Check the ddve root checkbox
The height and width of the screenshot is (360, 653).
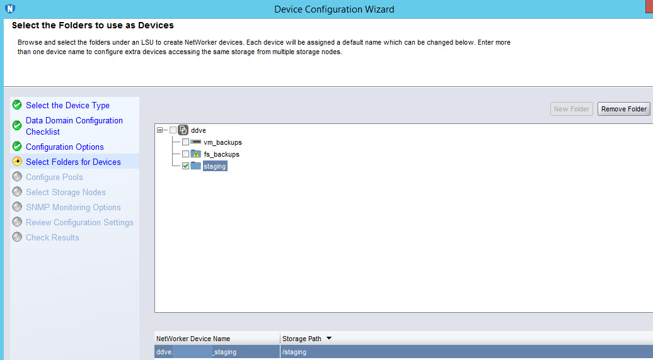click(173, 130)
